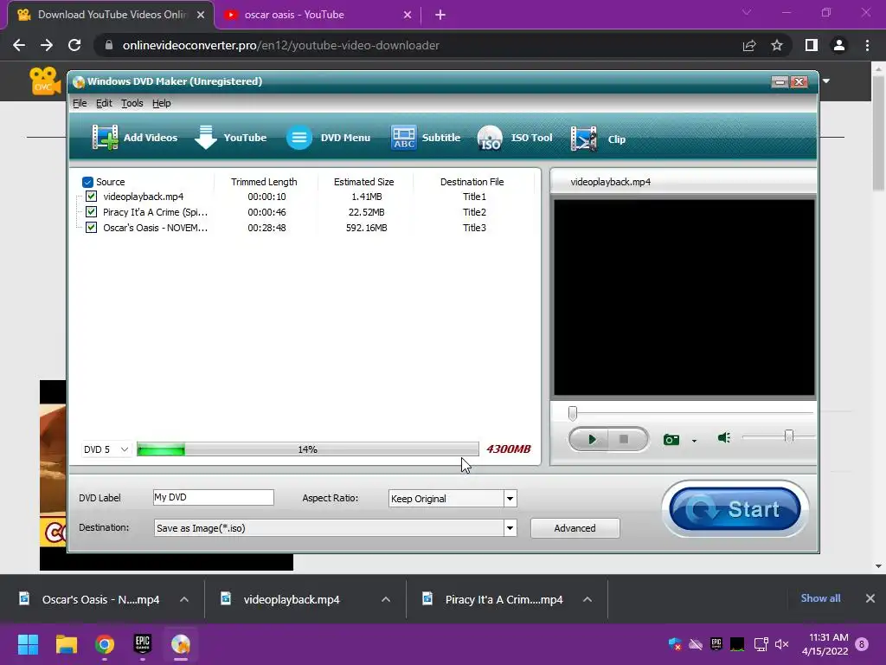Click the onlinevideoconverter OVC logo

44,81
